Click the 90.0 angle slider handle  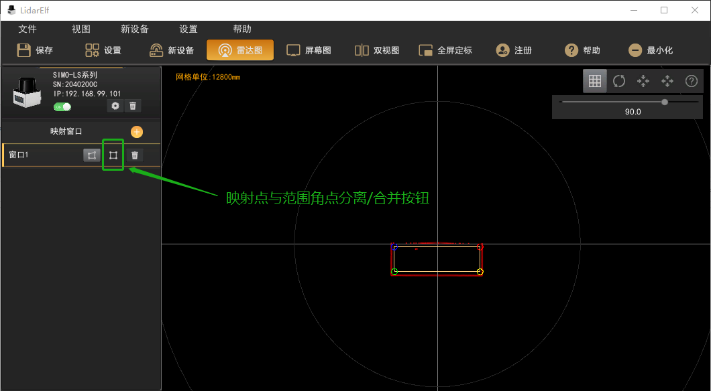point(665,102)
